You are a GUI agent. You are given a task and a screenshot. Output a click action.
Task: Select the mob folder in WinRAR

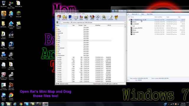[x=59, y=37]
